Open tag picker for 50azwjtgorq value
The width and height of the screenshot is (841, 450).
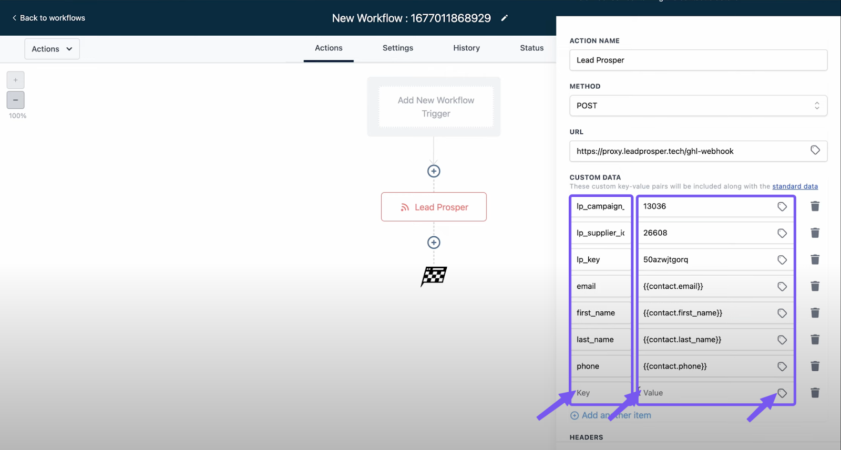pyautogui.click(x=782, y=260)
